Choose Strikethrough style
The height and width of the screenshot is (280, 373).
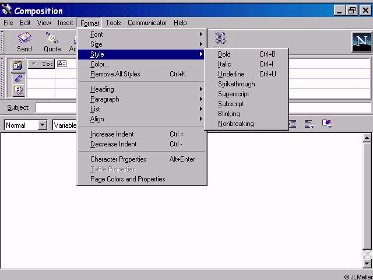[247, 84]
